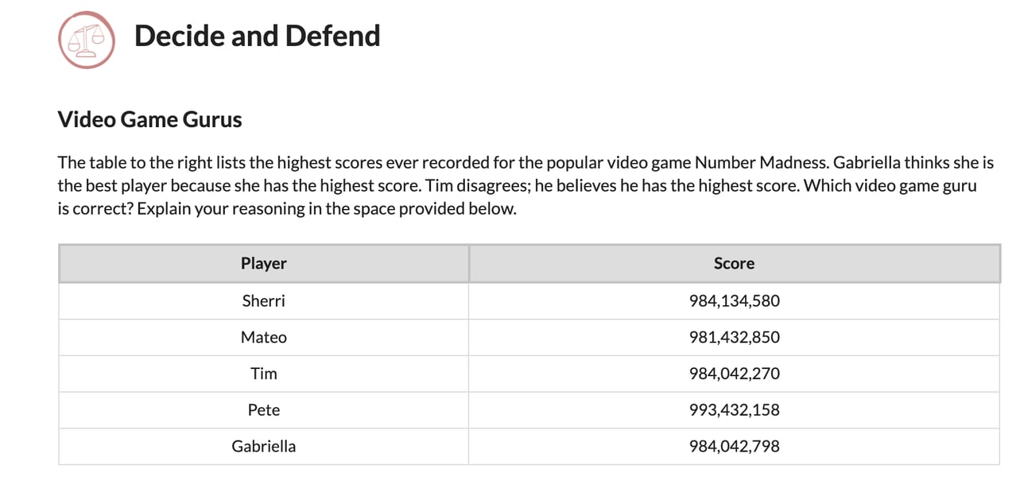Click Mateo's score 981,432,850
This screenshot has height=481, width=1016.
(x=734, y=337)
